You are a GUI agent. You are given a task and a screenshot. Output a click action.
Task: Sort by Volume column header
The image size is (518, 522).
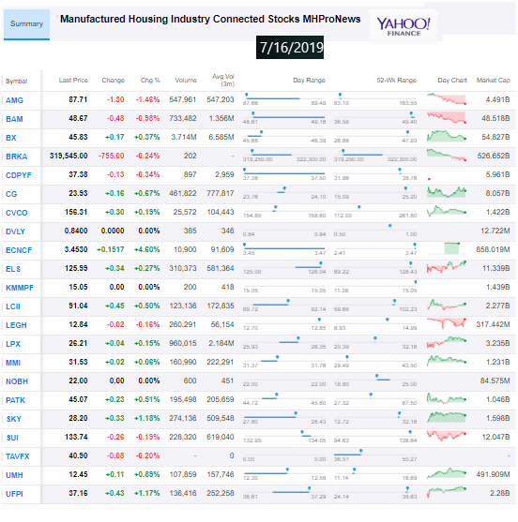point(186,81)
